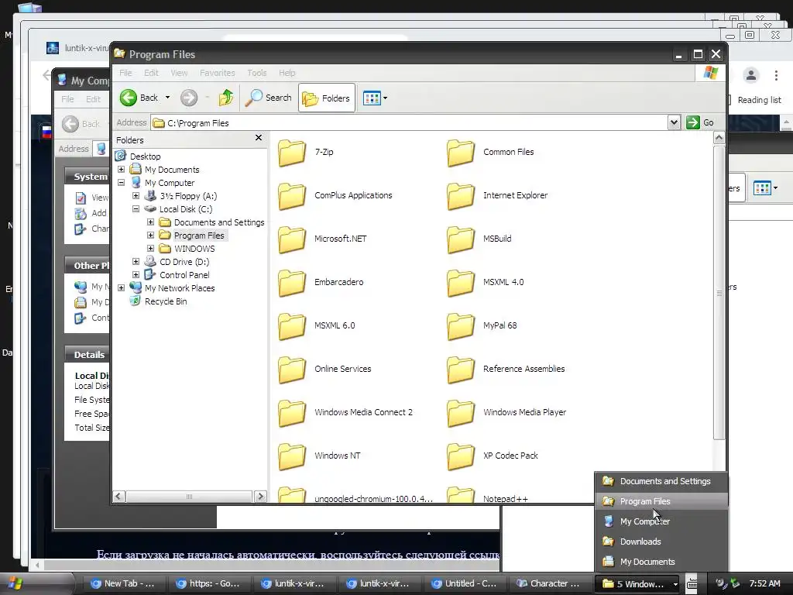
Task: Select the MSXML 6.0 folder icon
Action: click(292, 326)
